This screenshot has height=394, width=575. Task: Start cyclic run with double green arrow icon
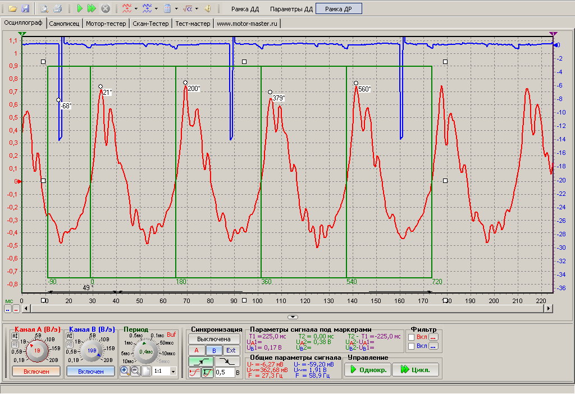coord(92,8)
